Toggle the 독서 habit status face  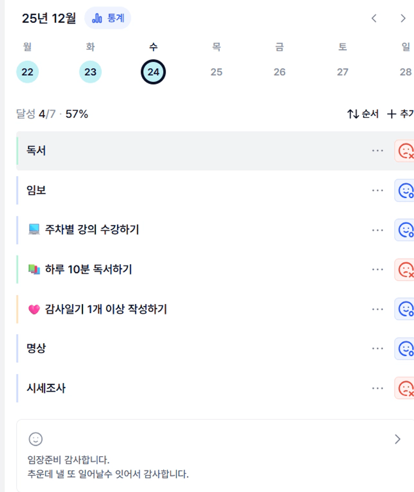click(x=405, y=151)
